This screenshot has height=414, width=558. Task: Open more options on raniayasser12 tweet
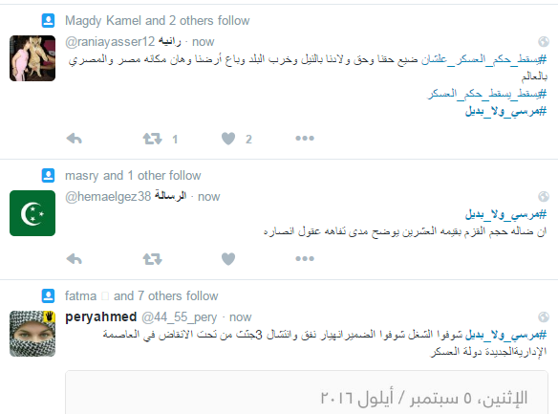click(x=305, y=138)
